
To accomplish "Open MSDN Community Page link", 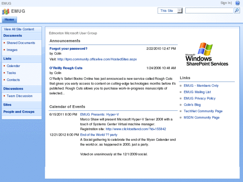I will pyautogui.click(x=202, y=118).
